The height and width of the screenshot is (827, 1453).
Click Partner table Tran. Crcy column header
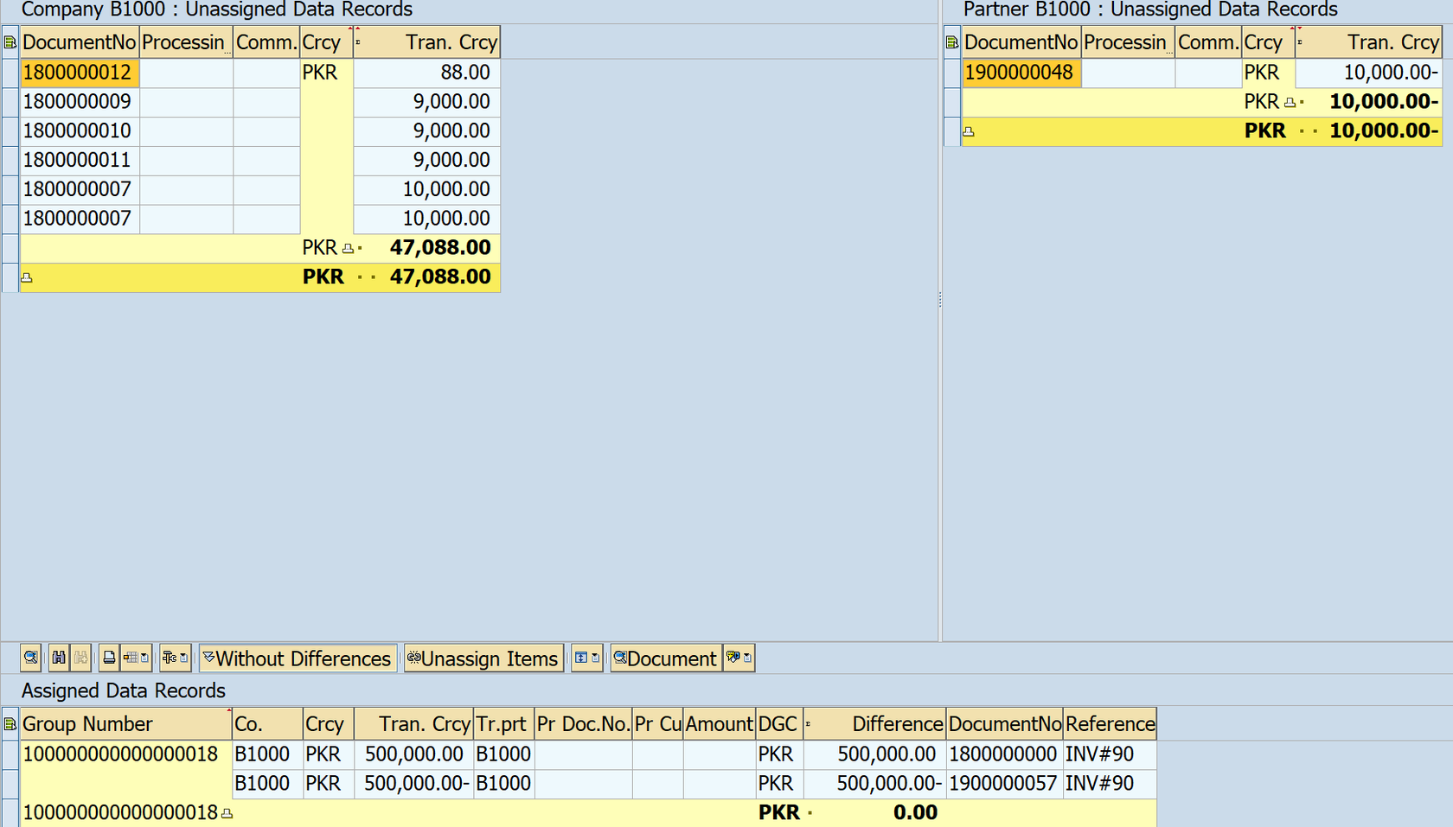[1368, 42]
